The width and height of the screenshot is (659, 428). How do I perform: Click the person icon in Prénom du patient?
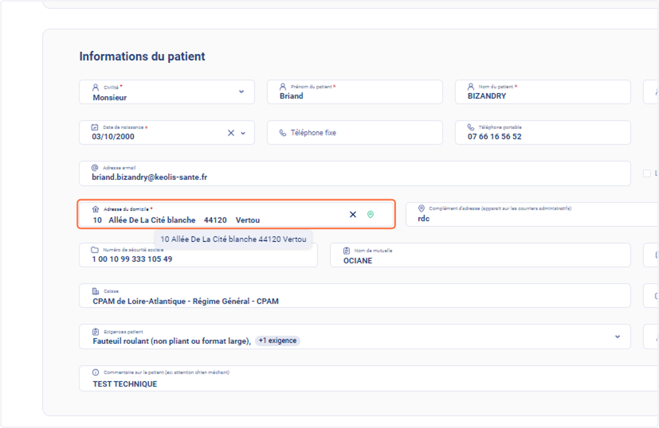(283, 87)
